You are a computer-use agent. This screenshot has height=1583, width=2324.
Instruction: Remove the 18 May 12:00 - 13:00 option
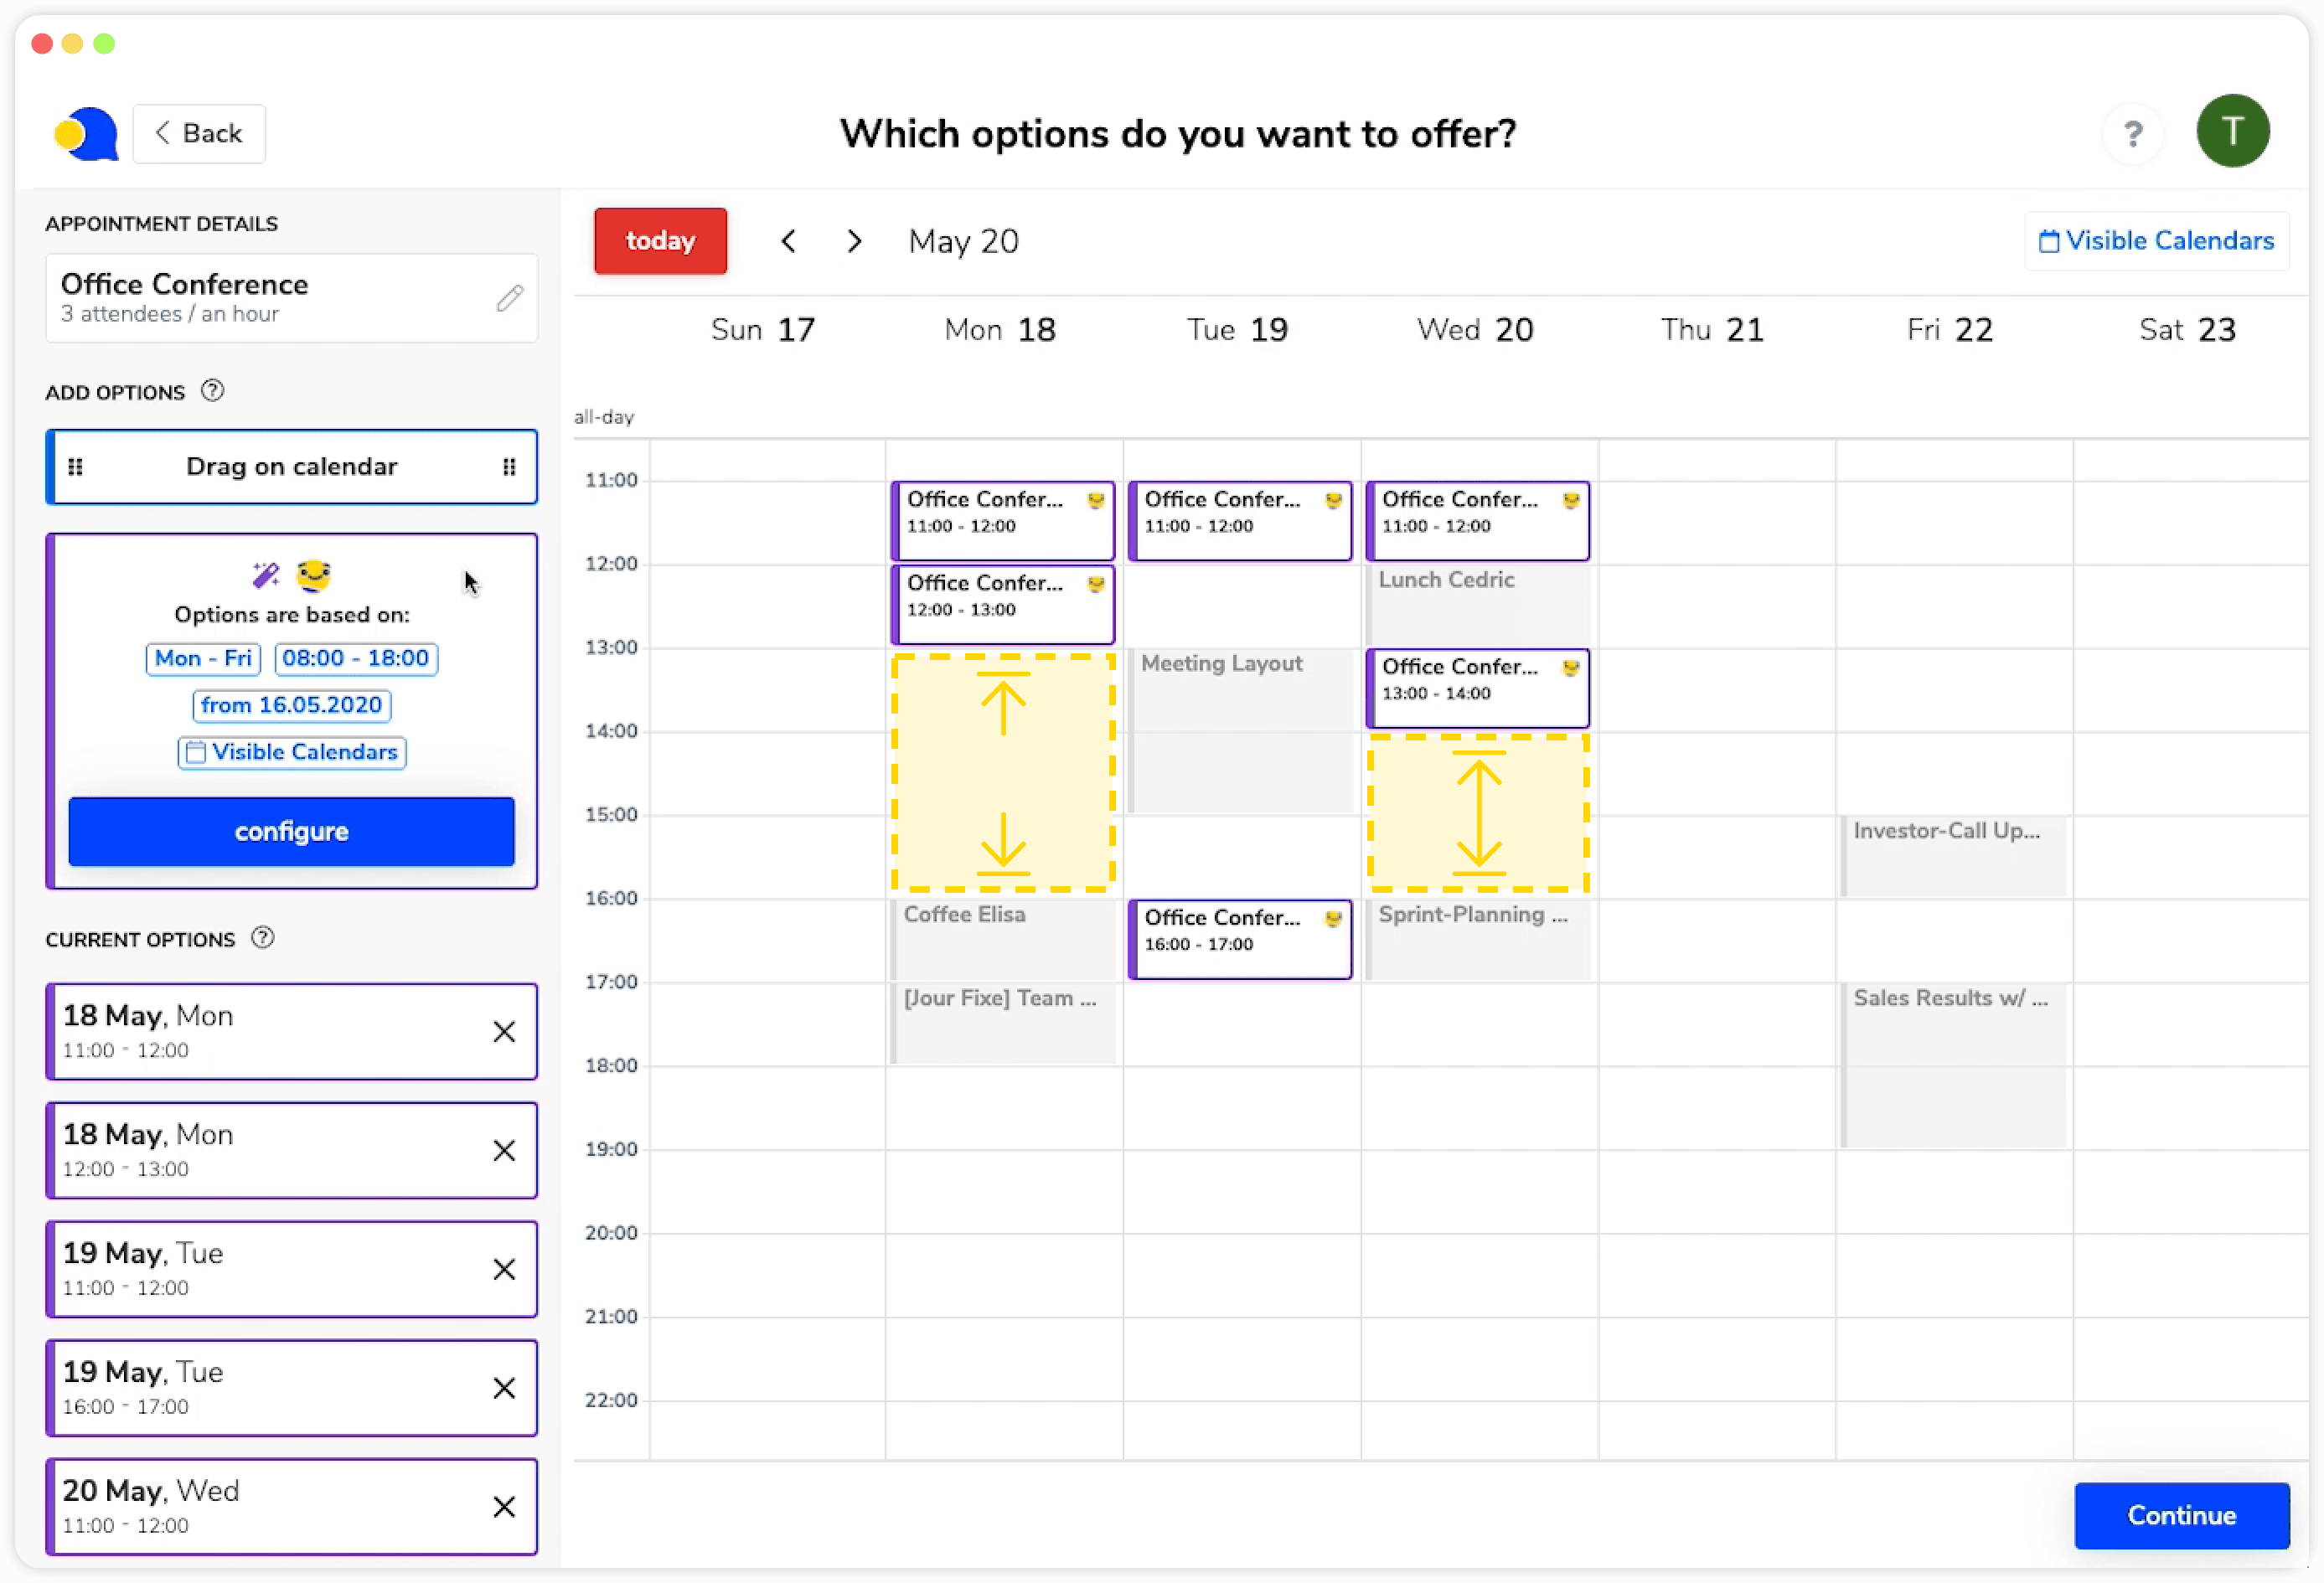coord(504,1151)
